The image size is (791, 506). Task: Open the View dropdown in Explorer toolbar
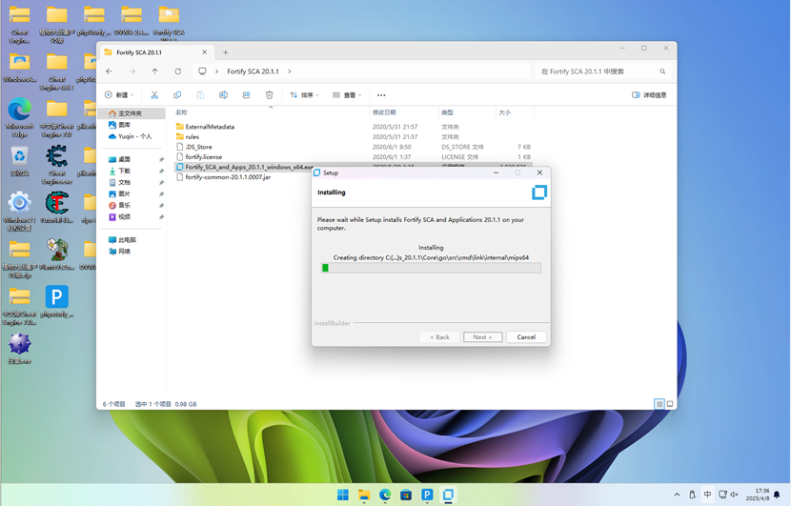(347, 95)
